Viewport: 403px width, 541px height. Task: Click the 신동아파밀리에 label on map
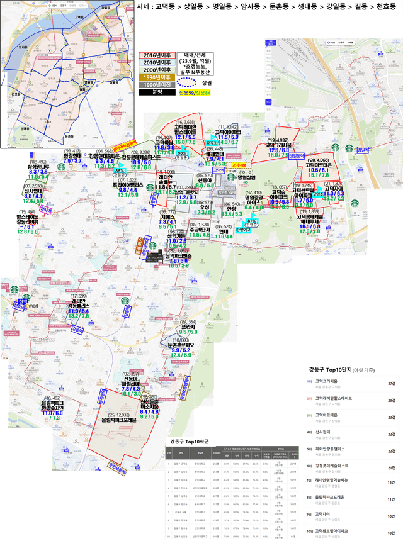(131, 381)
